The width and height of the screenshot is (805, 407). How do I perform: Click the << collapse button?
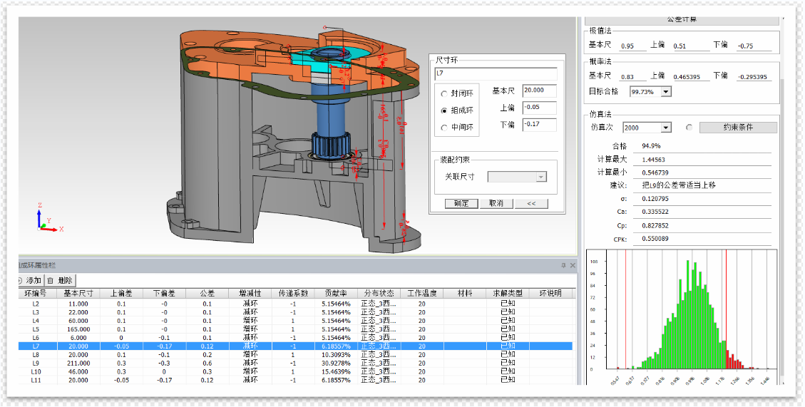[531, 203]
